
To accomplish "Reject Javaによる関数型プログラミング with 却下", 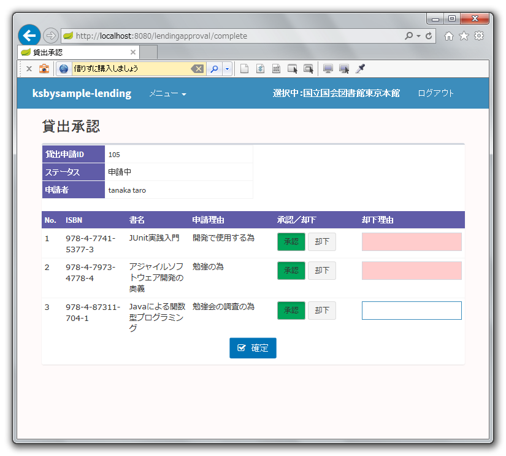I will [x=322, y=311].
